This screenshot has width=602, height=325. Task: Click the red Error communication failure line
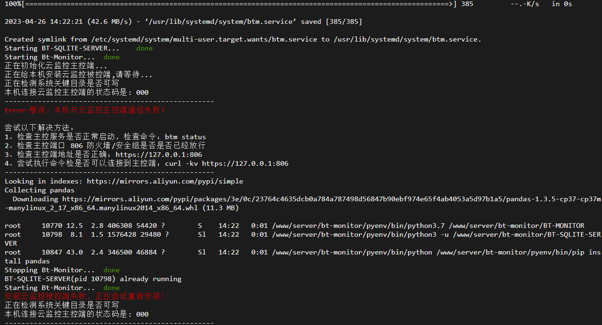[85, 110]
